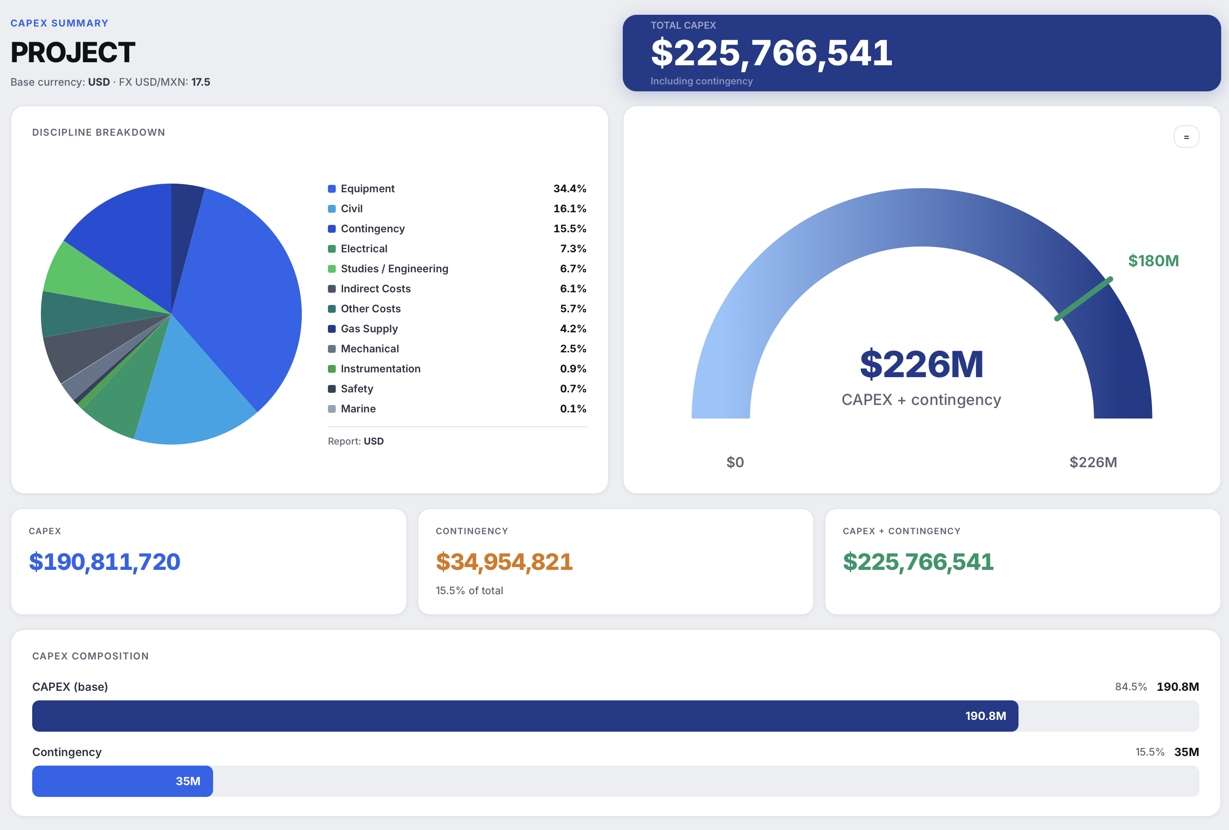Click the green $180M gauge marker line
The image size is (1229, 830).
pyautogui.click(x=1083, y=299)
